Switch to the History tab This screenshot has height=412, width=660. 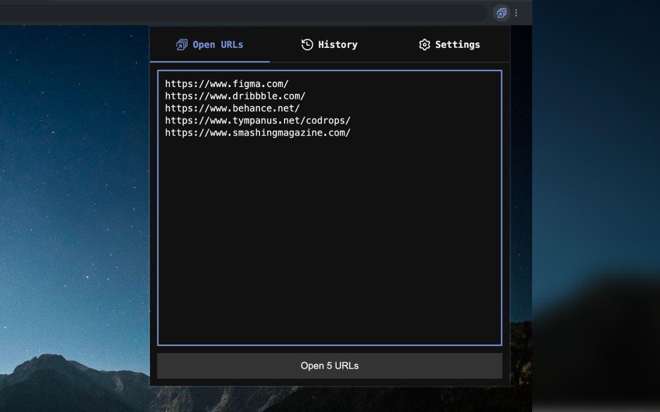click(329, 45)
